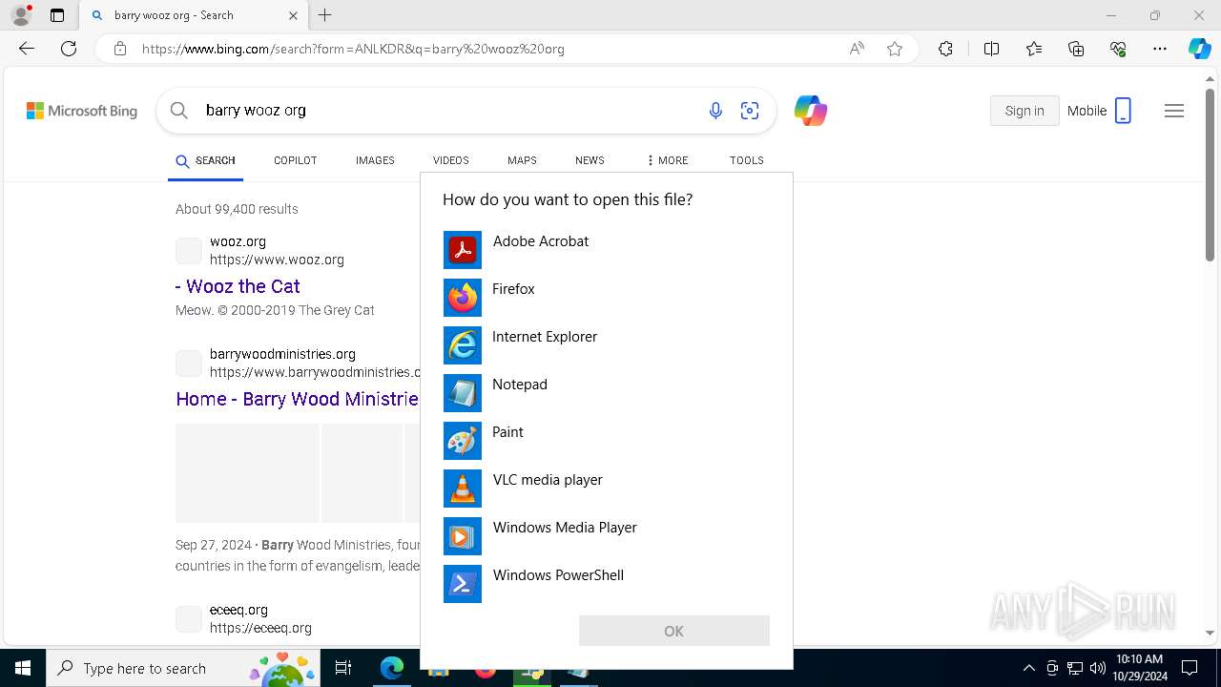Open volume control in system tray
This screenshot has width=1221, height=687.
(x=1097, y=668)
